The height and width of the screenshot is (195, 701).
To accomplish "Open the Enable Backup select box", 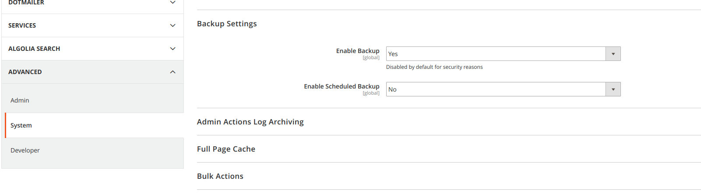I will (x=496, y=54).
